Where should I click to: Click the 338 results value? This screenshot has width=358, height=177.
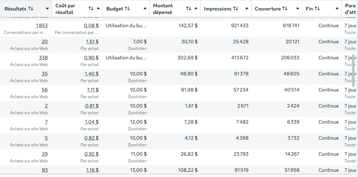pos(43,58)
